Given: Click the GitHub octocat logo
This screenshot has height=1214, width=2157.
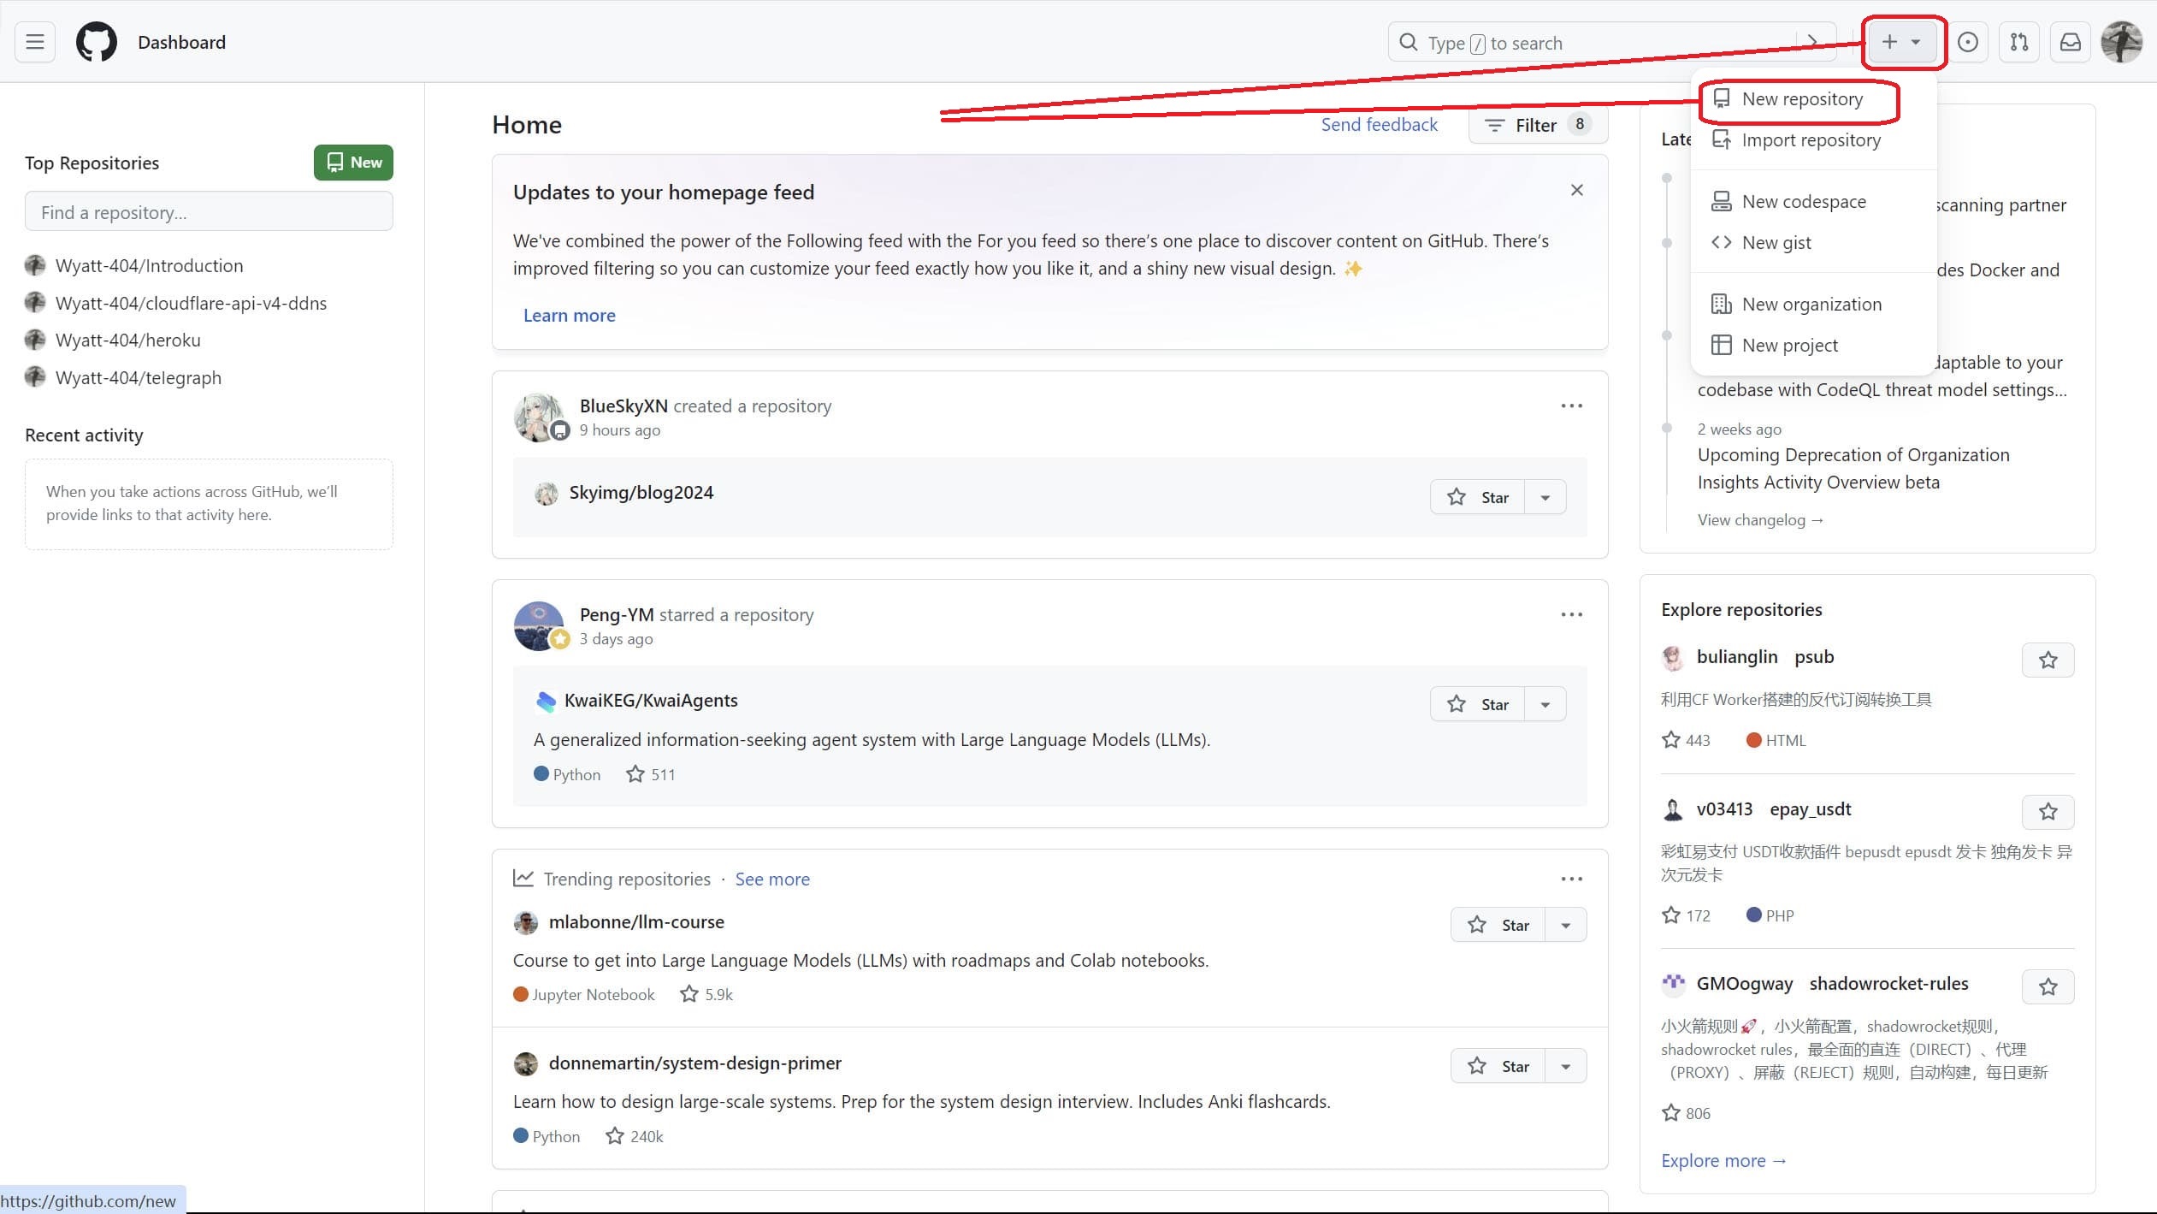Looking at the screenshot, I should tap(97, 42).
